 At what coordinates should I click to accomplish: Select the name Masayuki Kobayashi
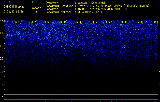[x=91, y=3]
